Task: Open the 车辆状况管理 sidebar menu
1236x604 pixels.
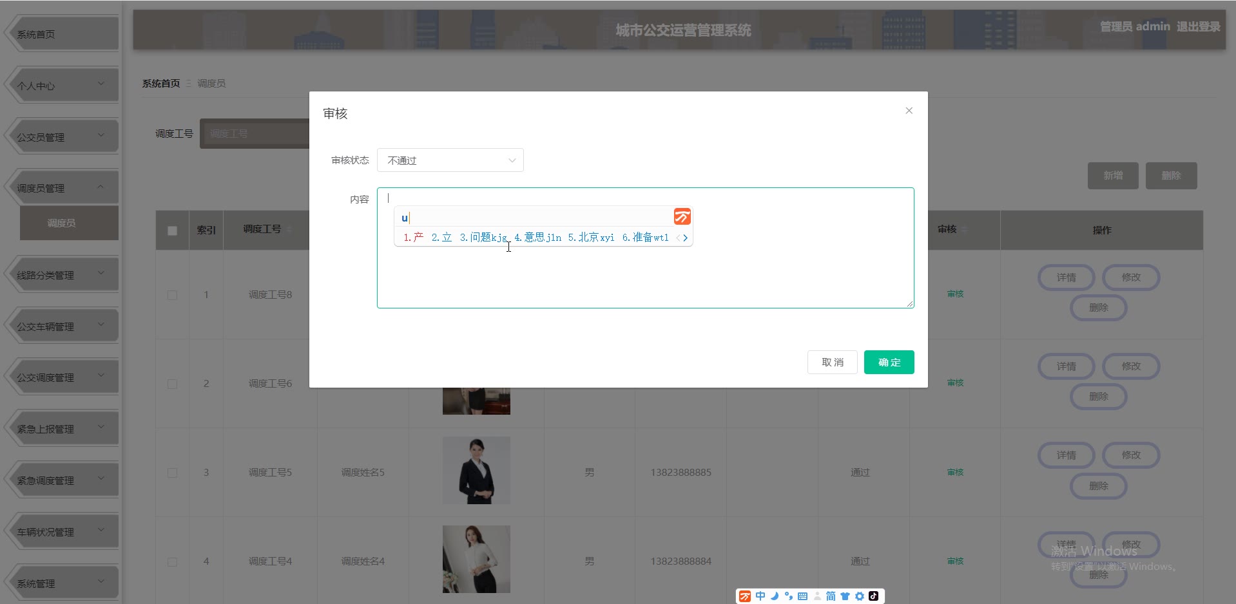Action: point(61,532)
